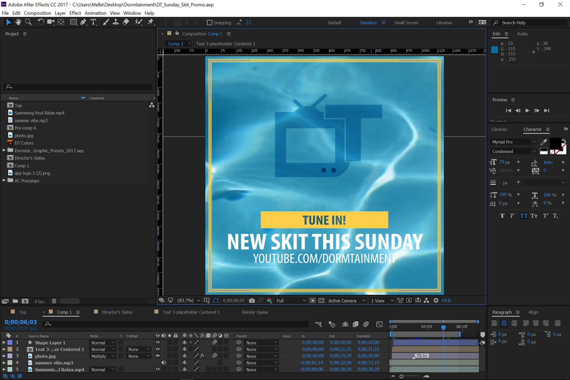Screen dimensions: 570x380
Task: Select the Clone Stamp tool
Action: 116,22
